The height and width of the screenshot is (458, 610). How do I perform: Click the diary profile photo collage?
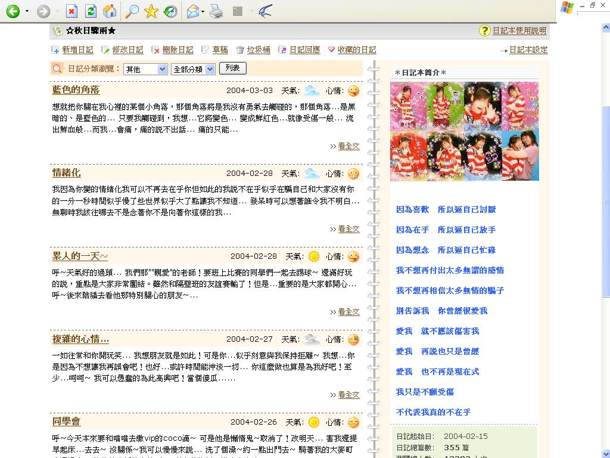[464, 131]
